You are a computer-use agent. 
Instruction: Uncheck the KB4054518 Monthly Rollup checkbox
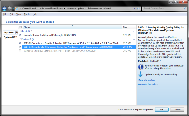[x=20, y=47]
